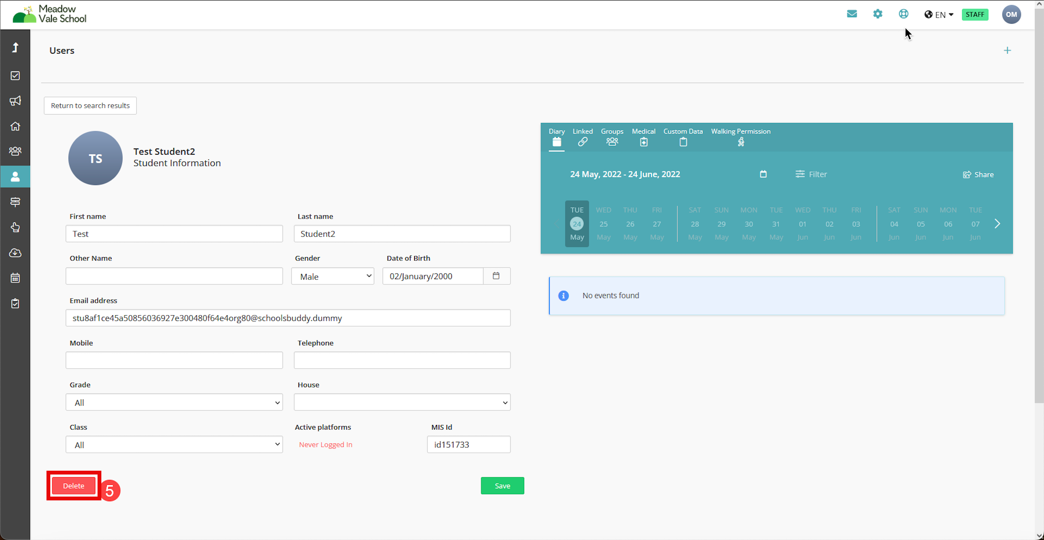
Task: Open the groups people sidebar icon
Action: point(15,151)
